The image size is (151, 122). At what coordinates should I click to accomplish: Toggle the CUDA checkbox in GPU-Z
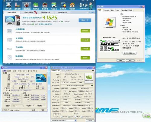[x=69, y=117]
